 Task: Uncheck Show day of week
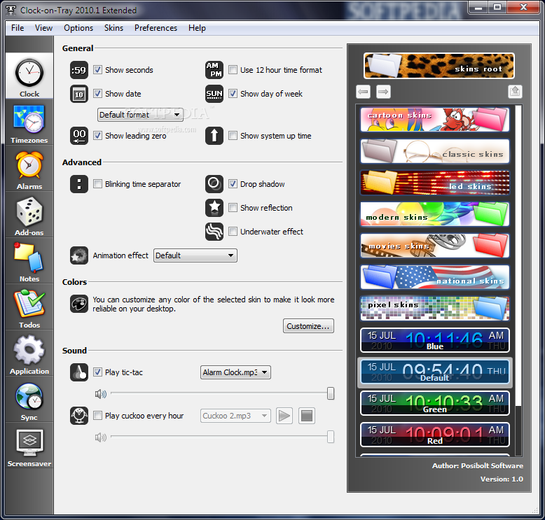[233, 94]
